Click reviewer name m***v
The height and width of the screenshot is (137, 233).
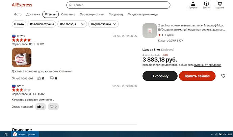click(x=21, y=36)
